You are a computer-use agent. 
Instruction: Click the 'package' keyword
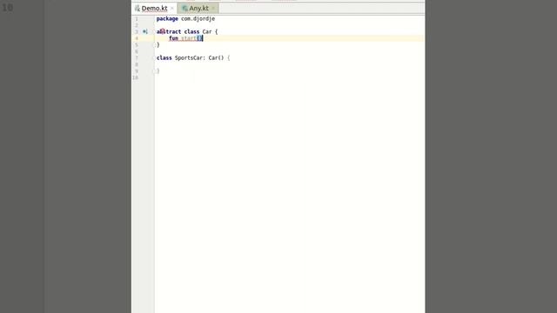point(167,19)
